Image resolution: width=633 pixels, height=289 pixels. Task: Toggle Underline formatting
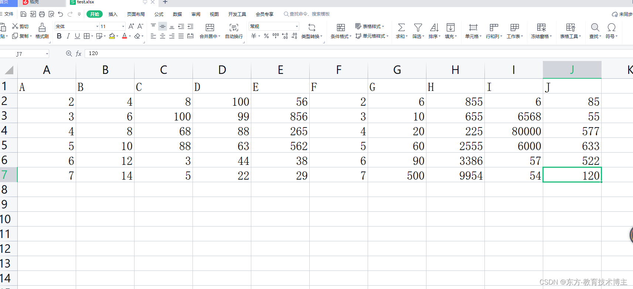click(77, 36)
